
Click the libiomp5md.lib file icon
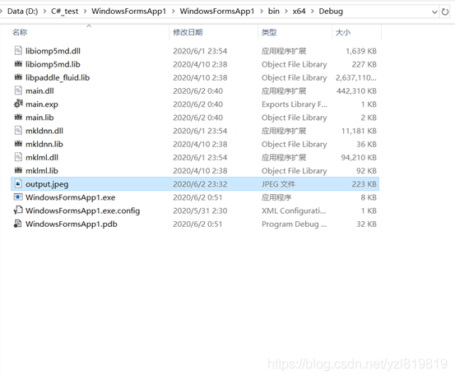18,64
